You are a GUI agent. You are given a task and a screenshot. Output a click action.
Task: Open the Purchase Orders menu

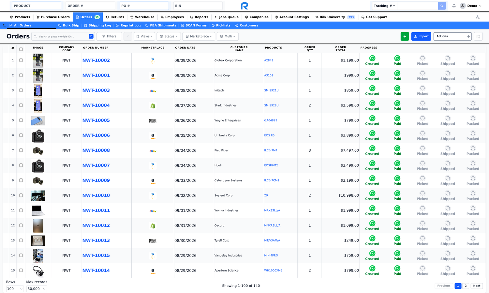[53, 17]
